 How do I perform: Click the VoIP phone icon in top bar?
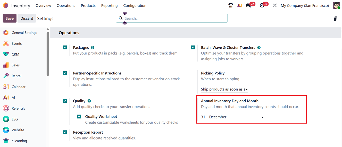[x=231, y=5]
